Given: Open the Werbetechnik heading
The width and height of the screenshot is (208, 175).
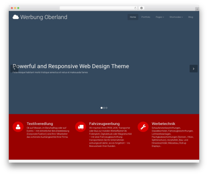Looking at the screenshot, I should 163,124.
